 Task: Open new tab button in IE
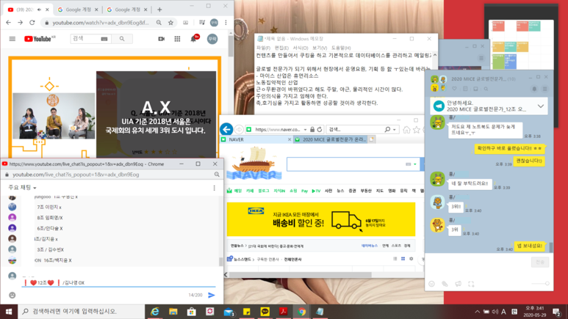[371, 139]
